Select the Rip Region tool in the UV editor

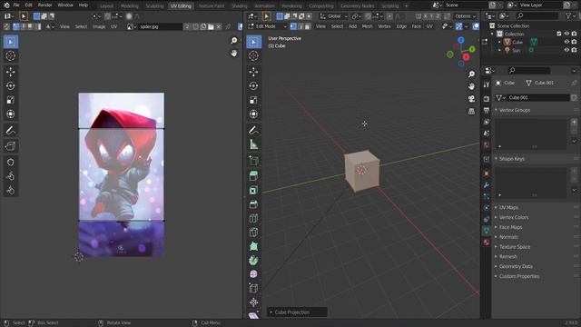[x=10, y=146]
